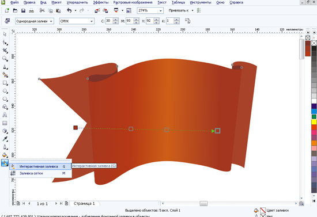The image size is (317, 217).
Task: Select the Pick (arrow) tool
Action: (x=5, y=34)
